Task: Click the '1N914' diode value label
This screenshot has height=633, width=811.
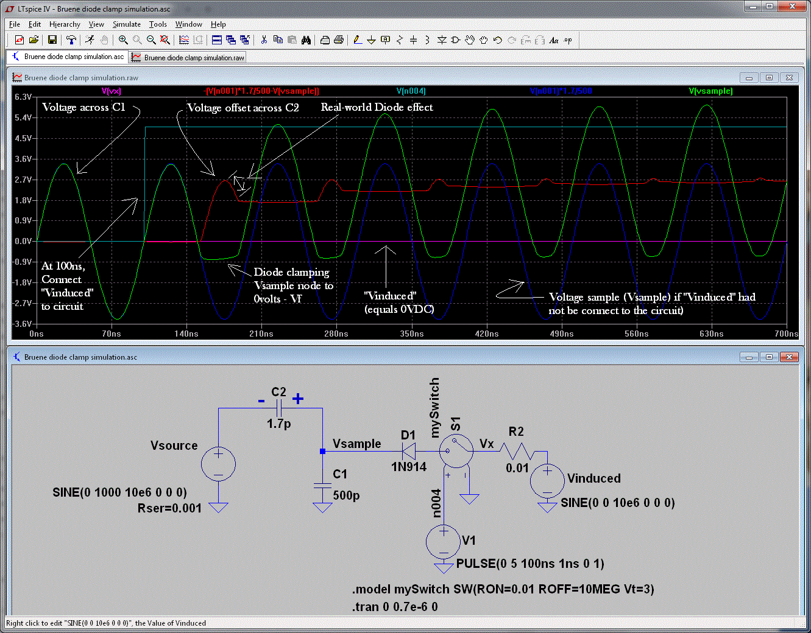Action: [409, 467]
